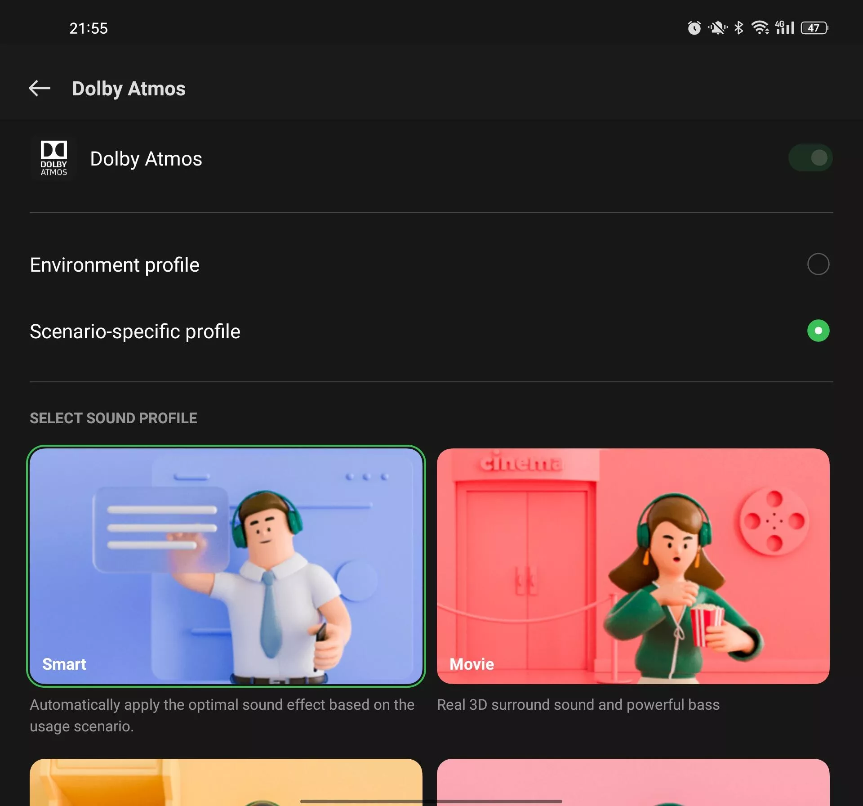
Task: Tap the orange sound profile card at bottom
Action: 226,782
